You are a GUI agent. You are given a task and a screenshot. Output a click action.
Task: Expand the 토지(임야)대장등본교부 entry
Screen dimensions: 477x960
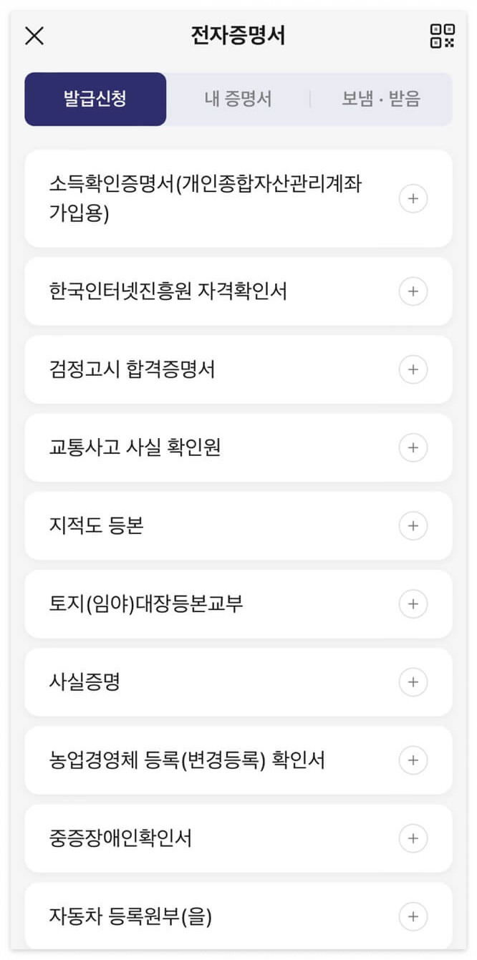(x=413, y=603)
